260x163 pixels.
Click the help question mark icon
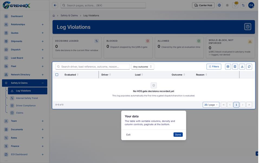248,27
